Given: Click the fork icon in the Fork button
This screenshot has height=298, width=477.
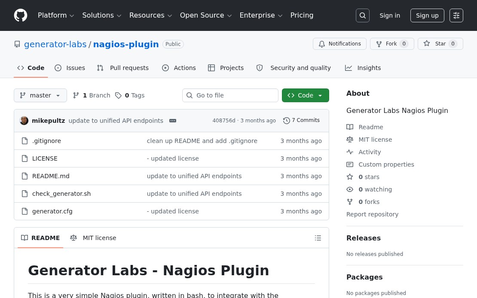Looking at the screenshot, I should [x=379, y=44].
